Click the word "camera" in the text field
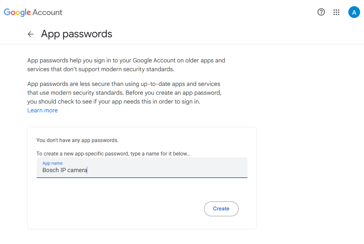Screen dimensions: 364x244 click(x=77, y=170)
